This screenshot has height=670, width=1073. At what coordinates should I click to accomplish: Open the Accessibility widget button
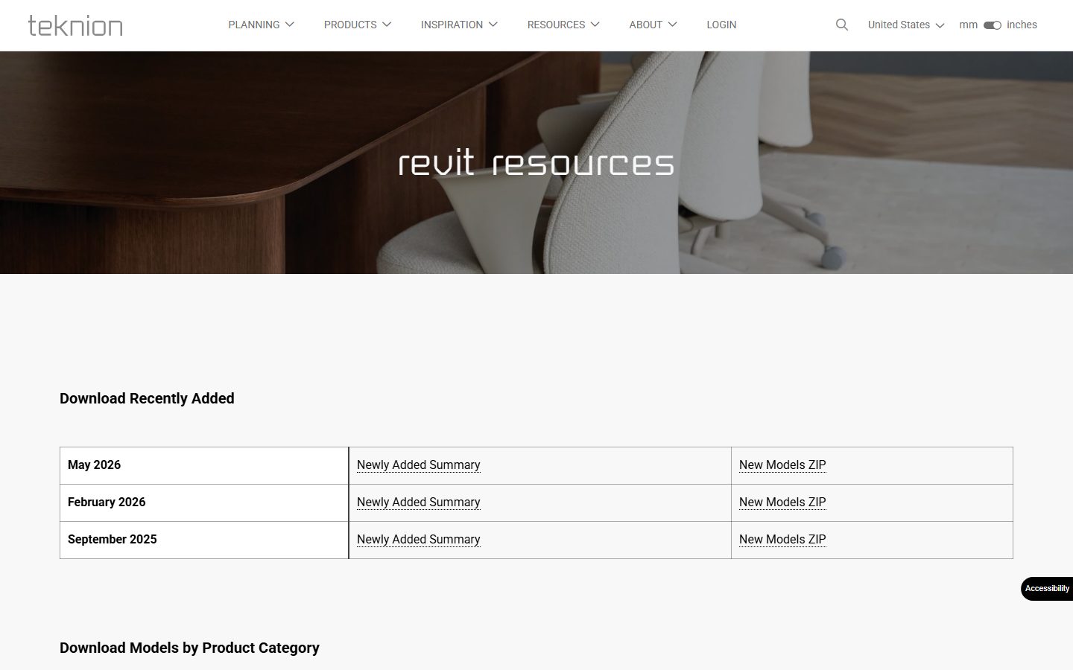[1047, 589]
